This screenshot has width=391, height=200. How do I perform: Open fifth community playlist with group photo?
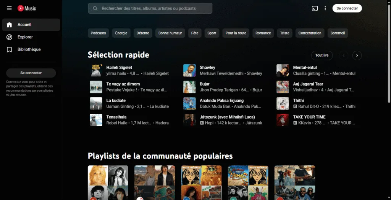295,183
